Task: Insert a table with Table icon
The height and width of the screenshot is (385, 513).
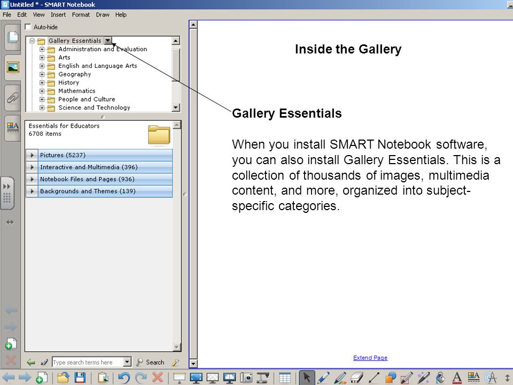Action: pos(285,378)
